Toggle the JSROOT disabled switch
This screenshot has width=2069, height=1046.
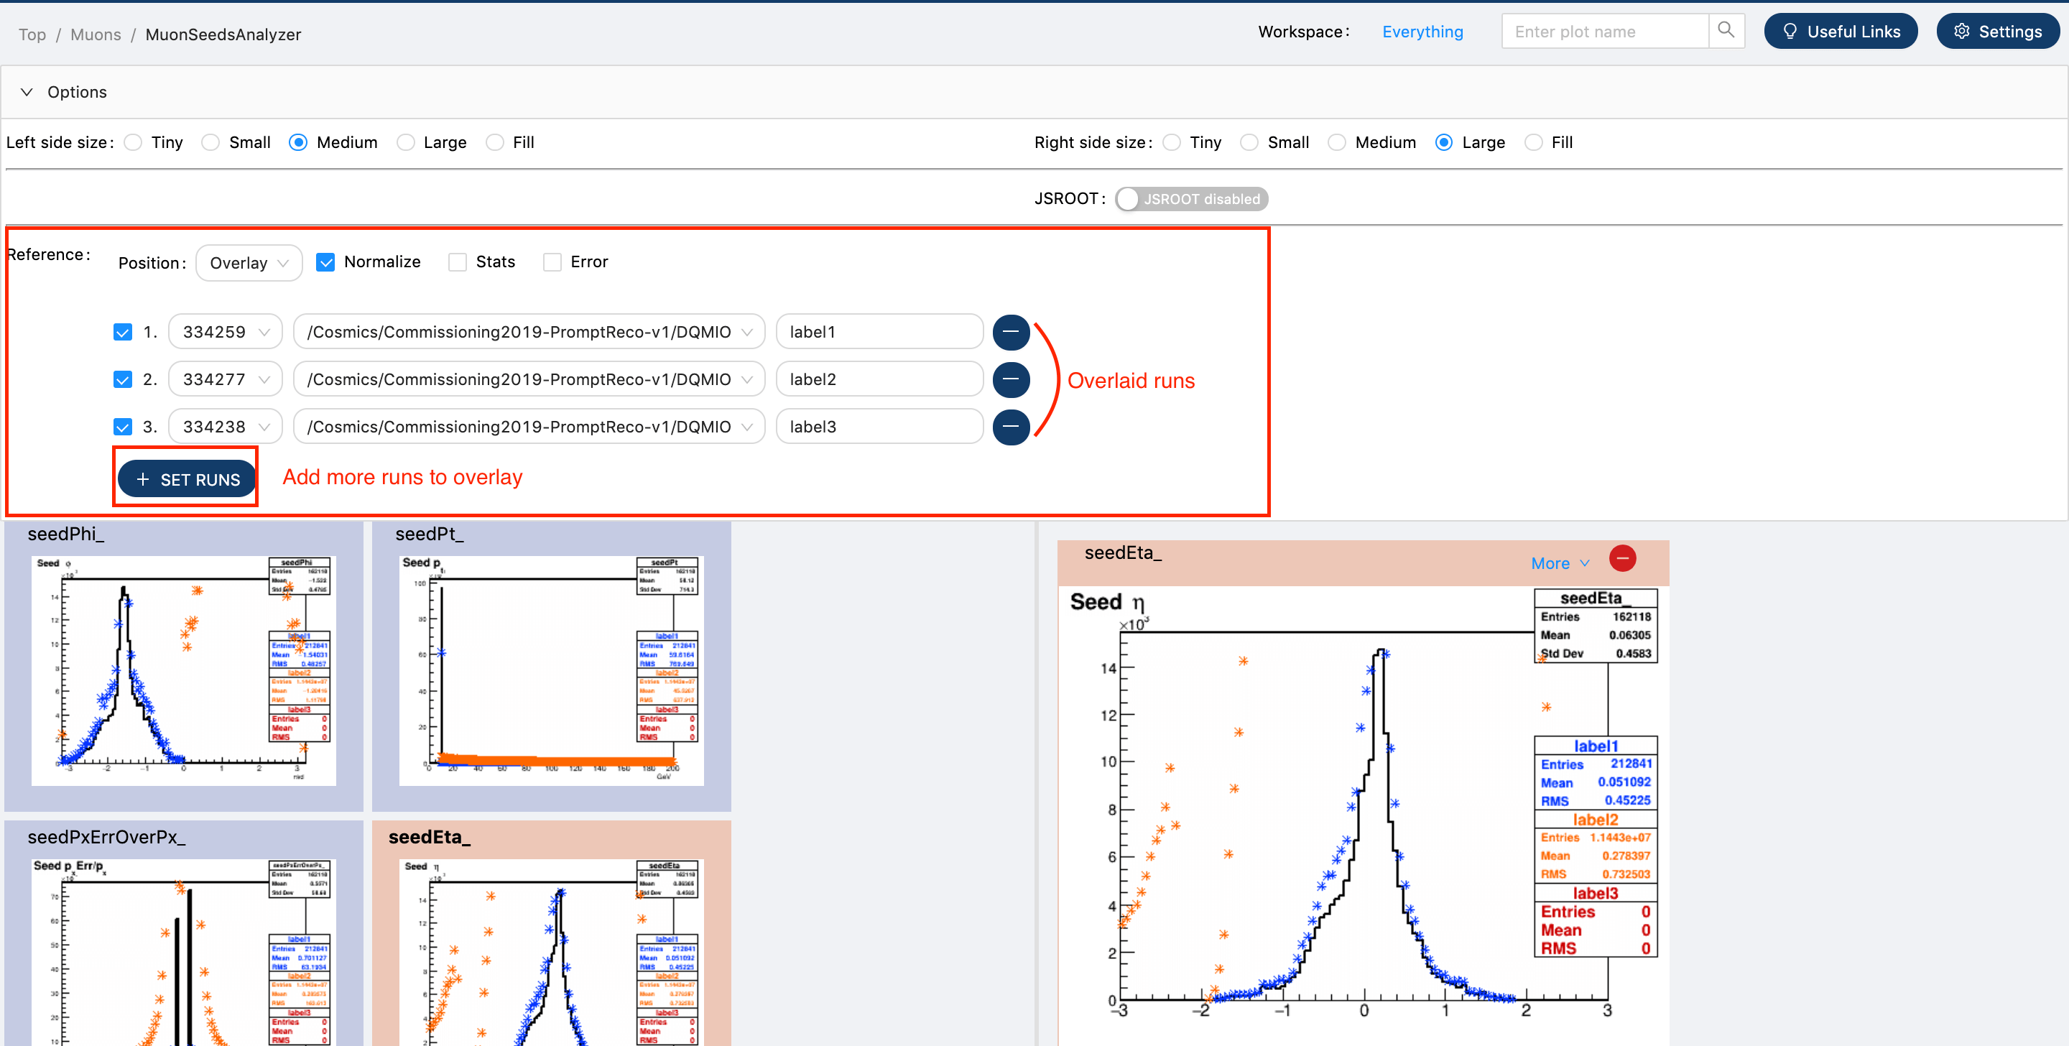pos(1190,198)
